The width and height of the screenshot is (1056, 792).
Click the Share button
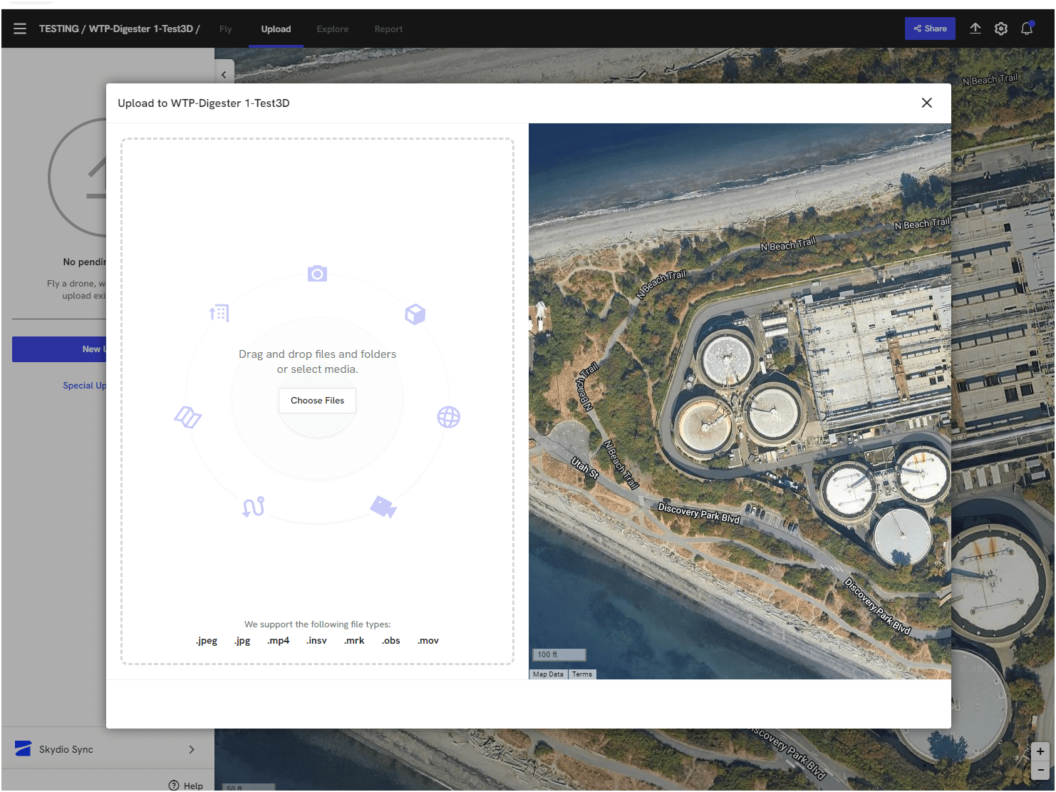[930, 29]
